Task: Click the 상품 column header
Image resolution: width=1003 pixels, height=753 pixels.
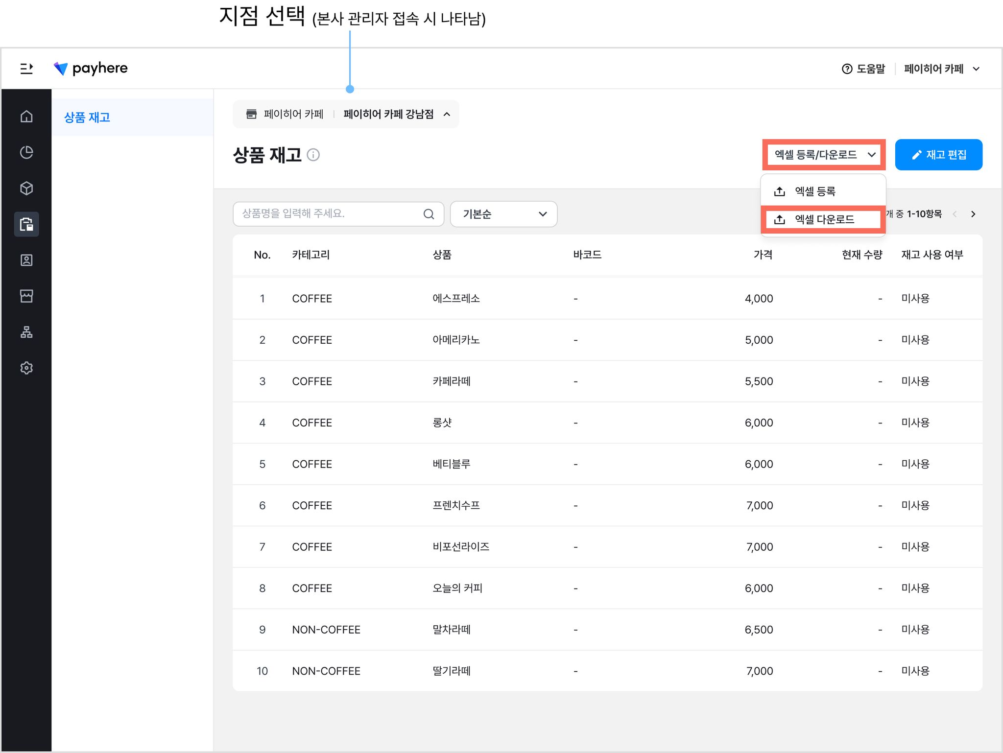Action: [x=442, y=255]
